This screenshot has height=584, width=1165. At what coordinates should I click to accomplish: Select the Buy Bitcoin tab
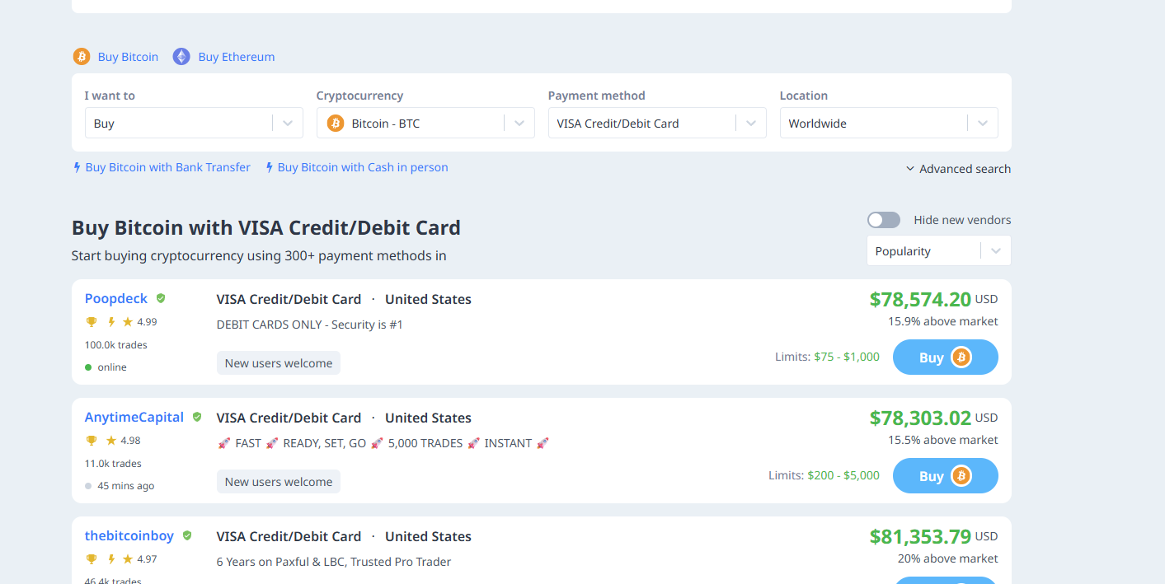(128, 57)
